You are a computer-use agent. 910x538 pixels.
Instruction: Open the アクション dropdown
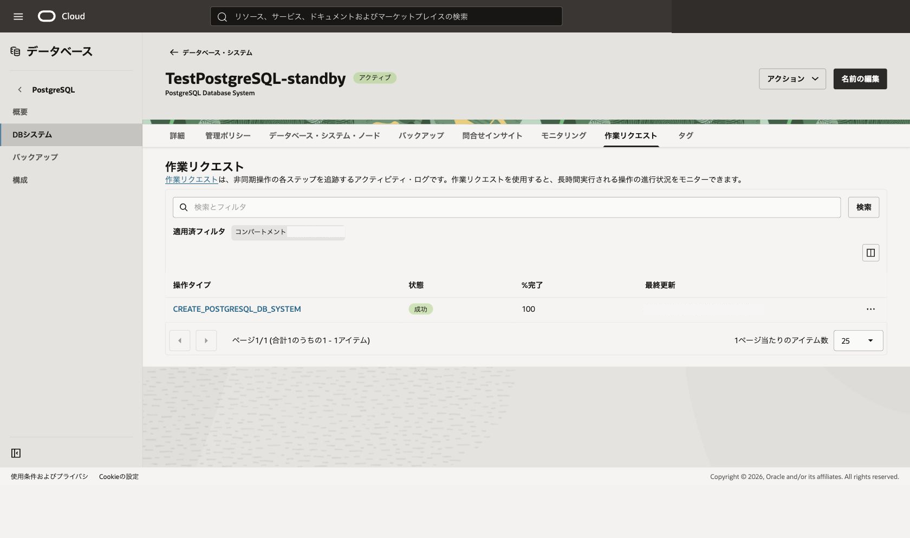(x=792, y=79)
